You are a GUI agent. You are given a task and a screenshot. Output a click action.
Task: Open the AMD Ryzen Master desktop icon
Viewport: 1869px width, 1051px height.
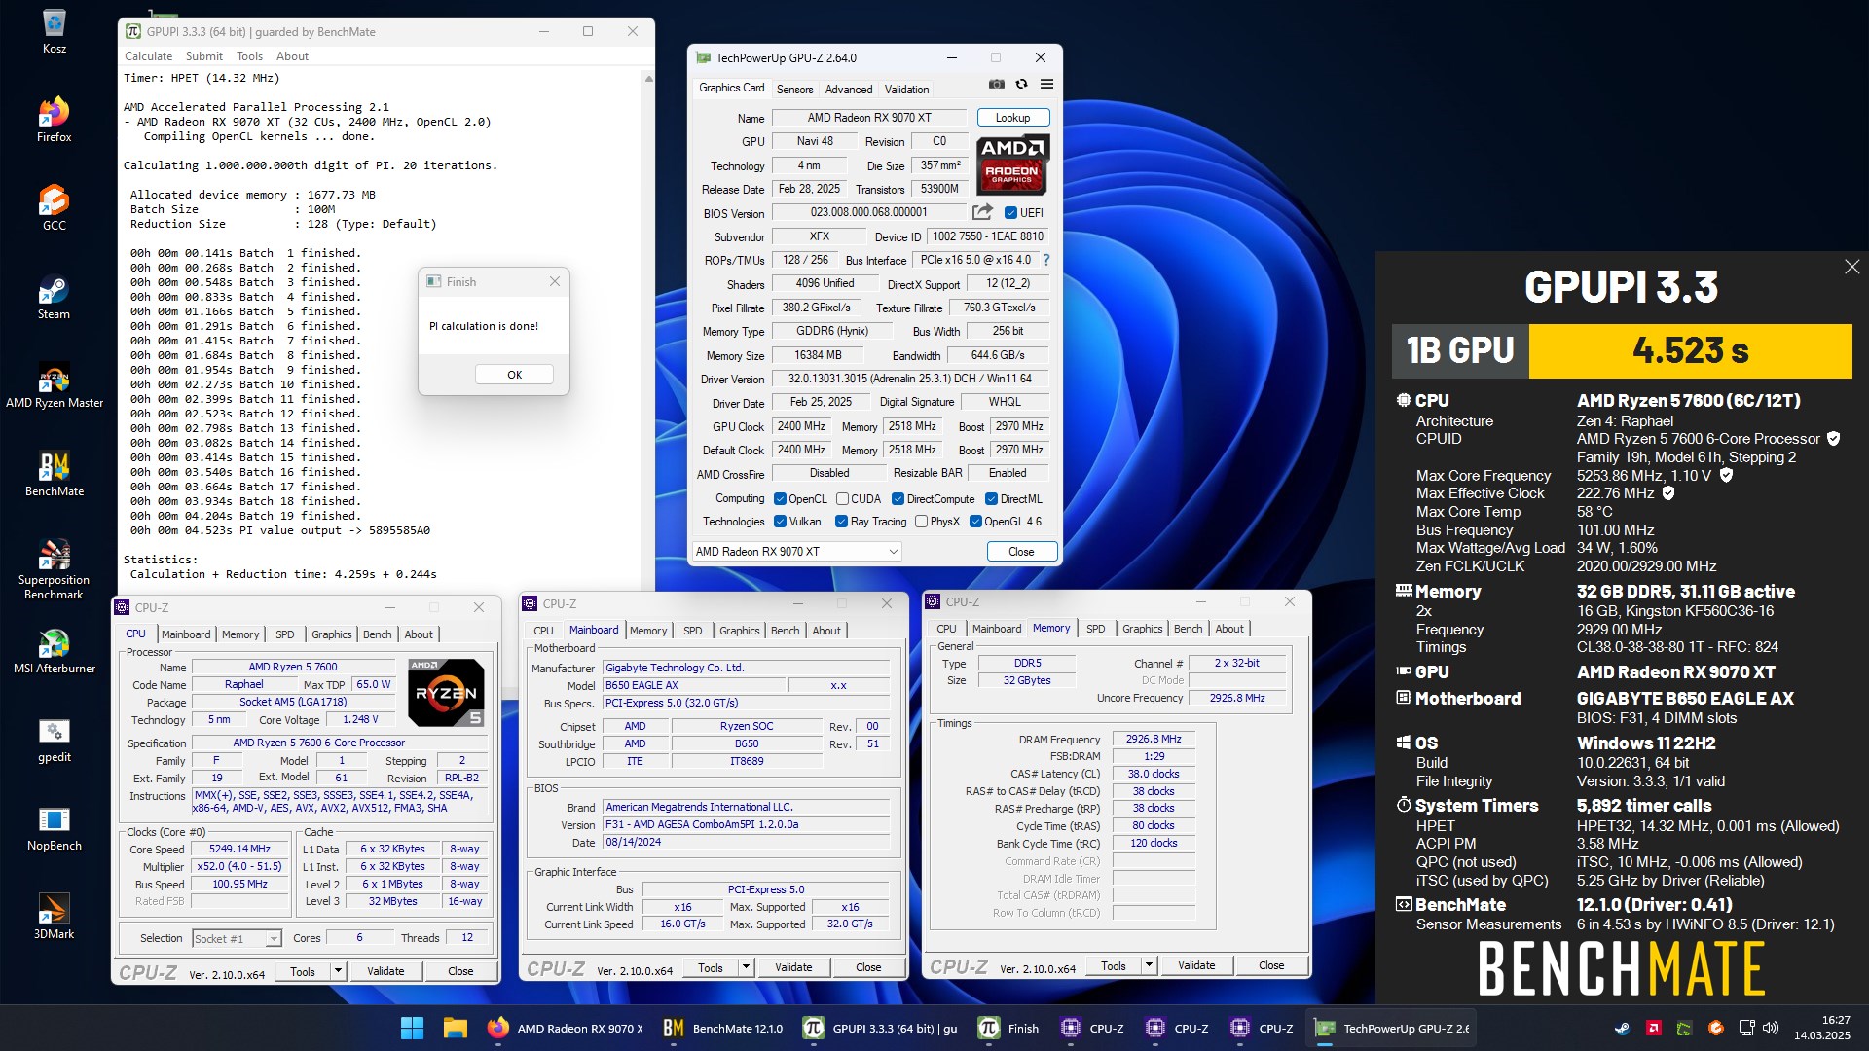point(54,385)
